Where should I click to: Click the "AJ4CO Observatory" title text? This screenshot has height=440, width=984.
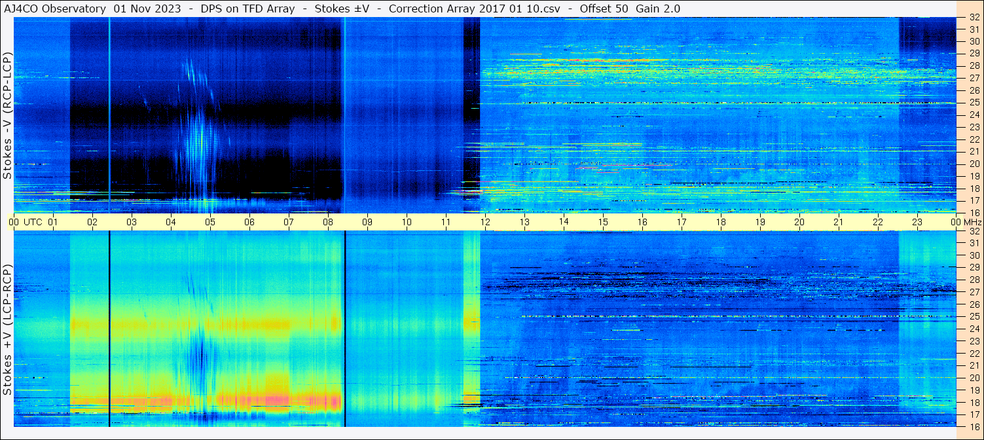pos(56,9)
